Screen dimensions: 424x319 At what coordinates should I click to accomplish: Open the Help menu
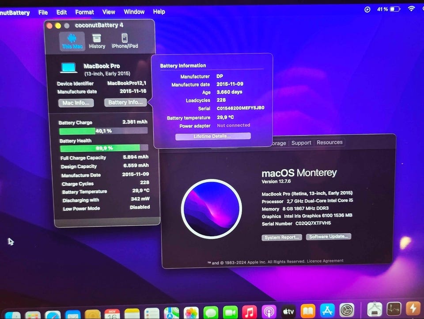(x=159, y=12)
